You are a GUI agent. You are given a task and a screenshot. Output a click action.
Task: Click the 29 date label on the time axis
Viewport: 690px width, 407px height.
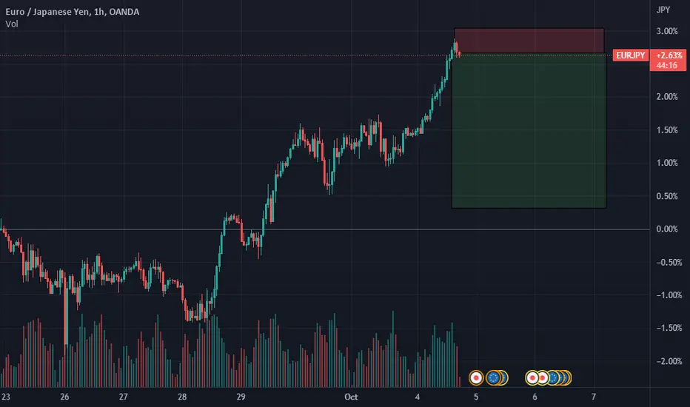(241, 397)
